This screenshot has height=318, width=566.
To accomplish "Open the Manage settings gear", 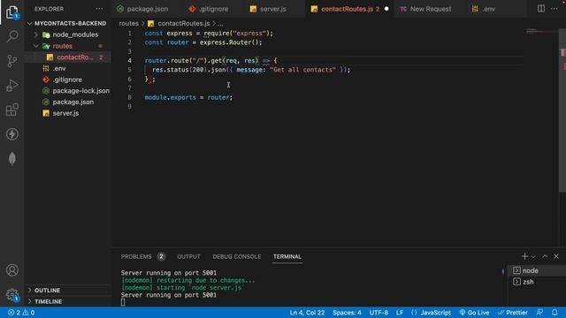I will pyautogui.click(x=11, y=294).
